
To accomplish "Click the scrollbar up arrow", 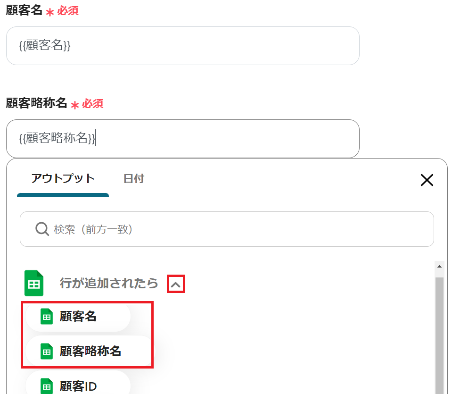I will tap(439, 267).
